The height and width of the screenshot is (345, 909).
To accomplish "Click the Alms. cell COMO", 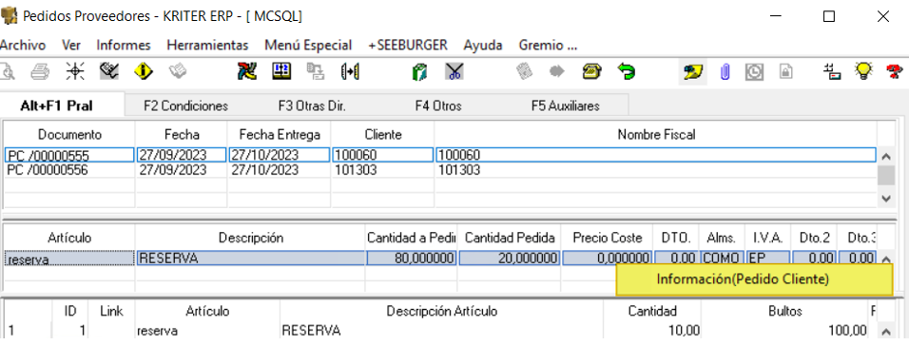I will tap(721, 258).
